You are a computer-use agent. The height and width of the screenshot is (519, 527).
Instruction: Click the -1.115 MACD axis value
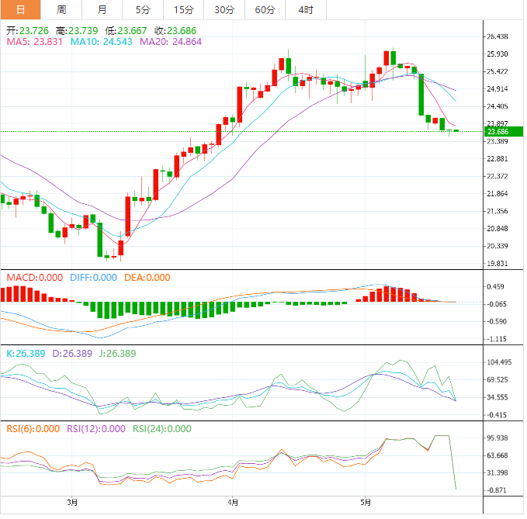coord(497,339)
